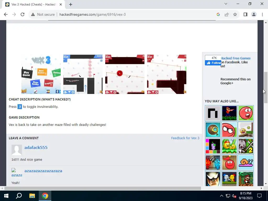Screen dimensions: 268x201
Task: Open the red ball with cap thumbnail
Action: click(229, 163)
